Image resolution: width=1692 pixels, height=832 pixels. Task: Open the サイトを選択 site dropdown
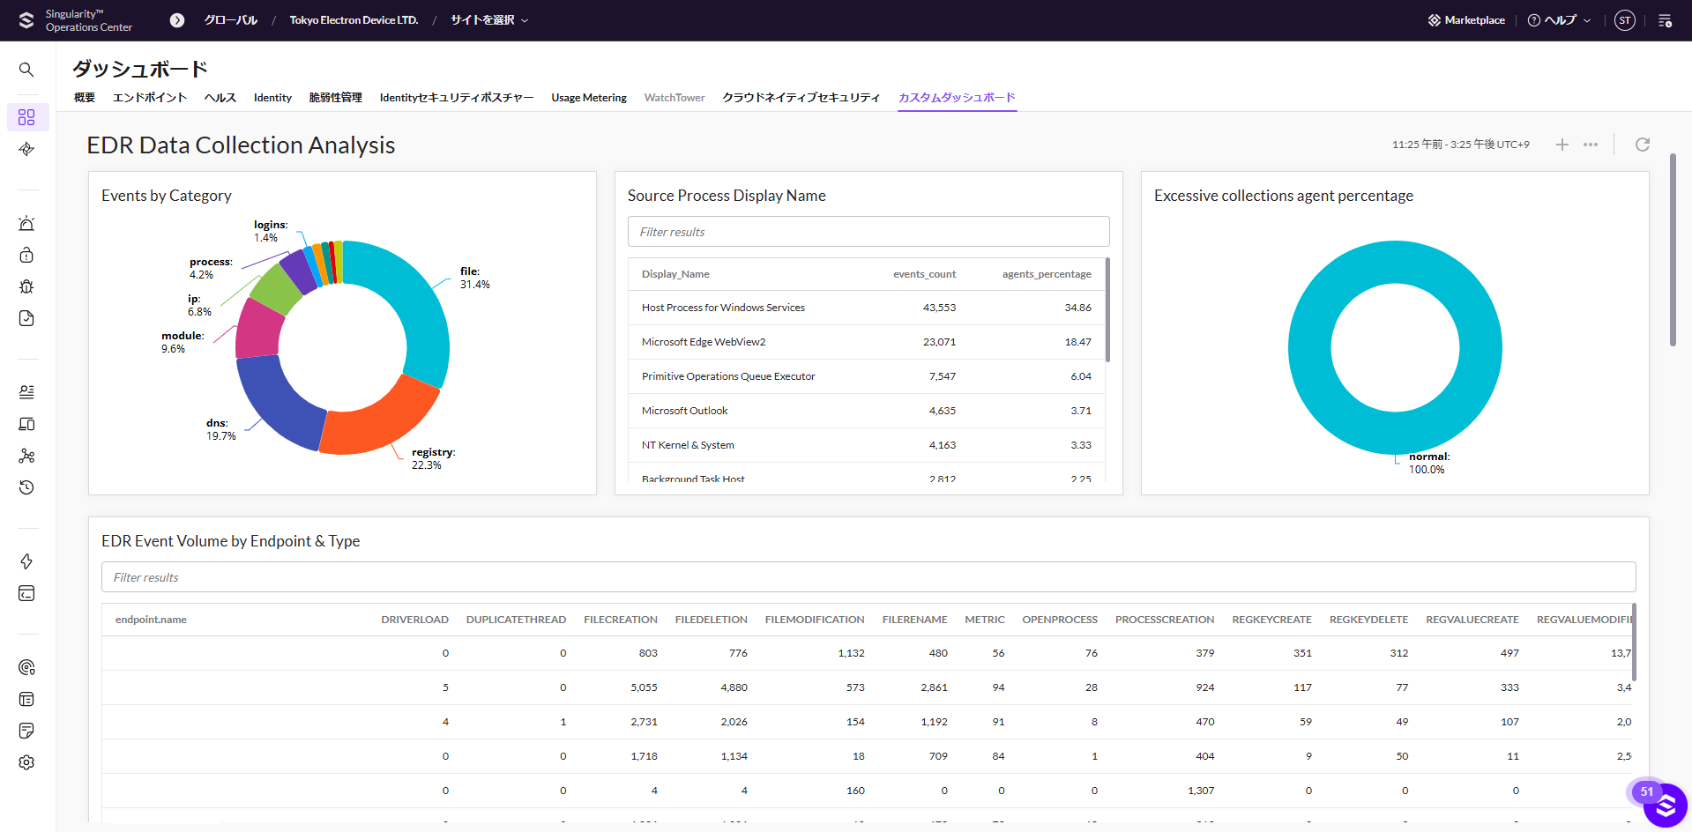tap(488, 20)
